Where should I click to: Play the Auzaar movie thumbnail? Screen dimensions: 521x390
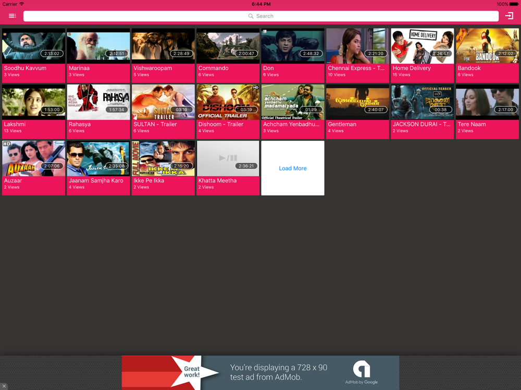[x=33, y=159]
